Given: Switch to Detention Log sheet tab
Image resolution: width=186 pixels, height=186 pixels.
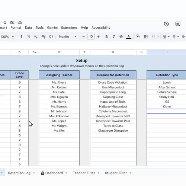Looking at the screenshot, I should click(x=19, y=173).
